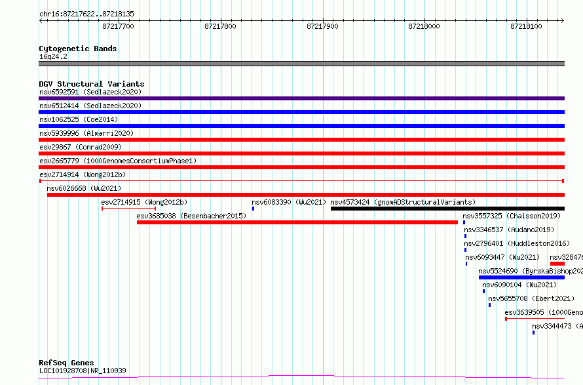Select the 16q24.2 band label
The width and height of the screenshot is (583, 385).
(53, 56)
